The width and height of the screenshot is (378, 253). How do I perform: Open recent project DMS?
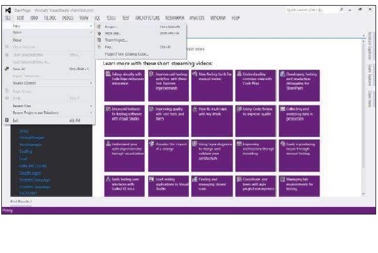coord(24,131)
